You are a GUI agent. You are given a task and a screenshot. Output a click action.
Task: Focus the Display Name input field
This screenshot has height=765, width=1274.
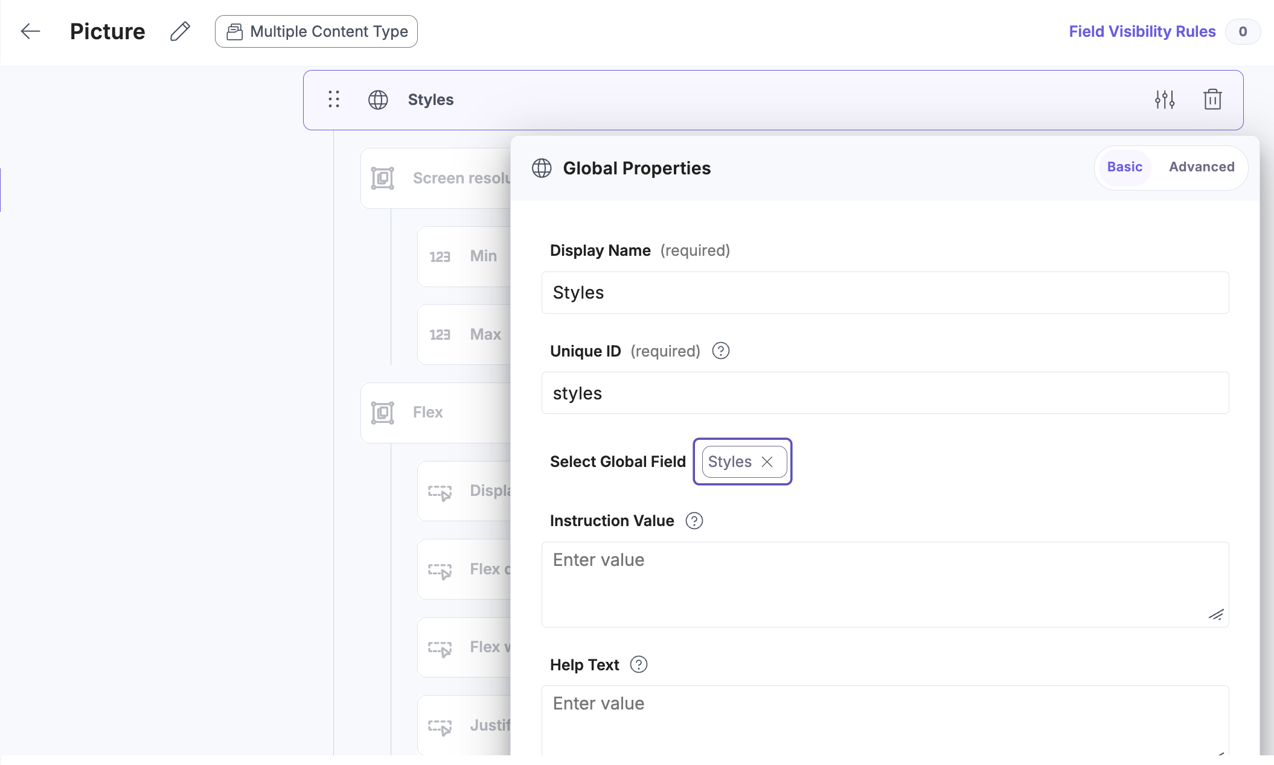point(885,293)
